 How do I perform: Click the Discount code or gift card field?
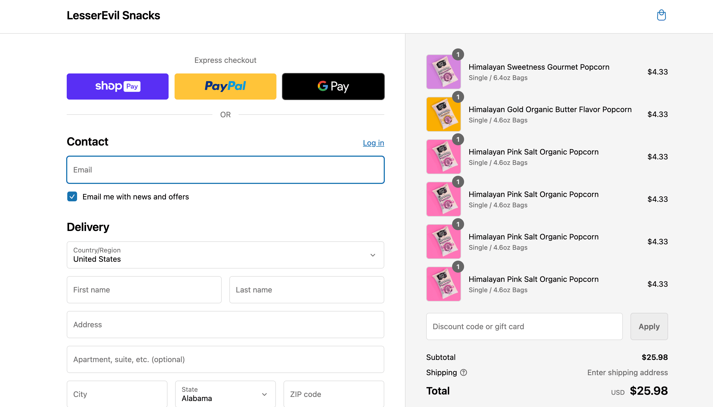(x=524, y=326)
